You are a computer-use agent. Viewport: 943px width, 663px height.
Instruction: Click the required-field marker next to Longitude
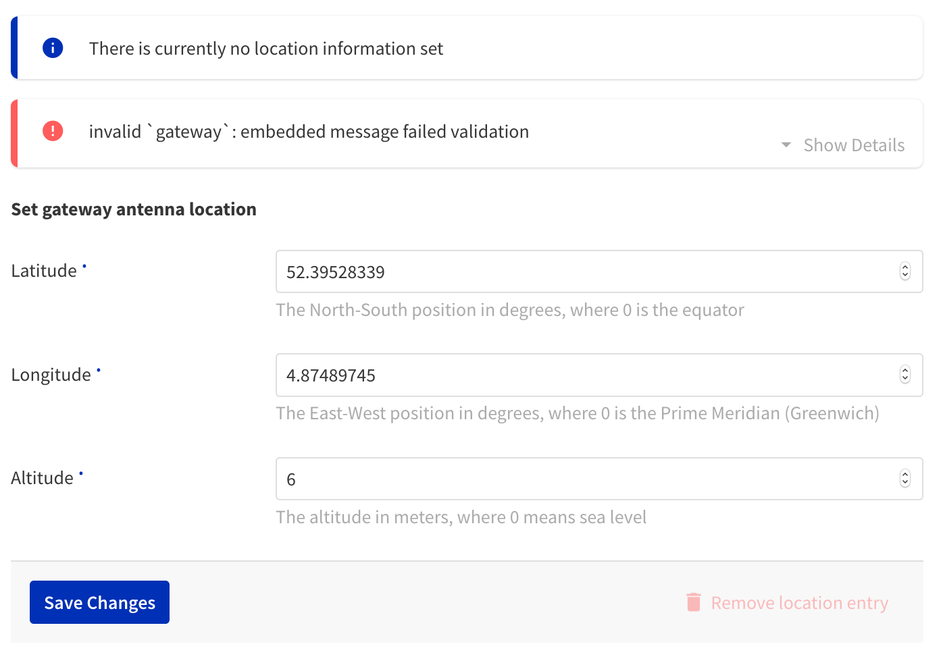pyautogui.click(x=99, y=369)
